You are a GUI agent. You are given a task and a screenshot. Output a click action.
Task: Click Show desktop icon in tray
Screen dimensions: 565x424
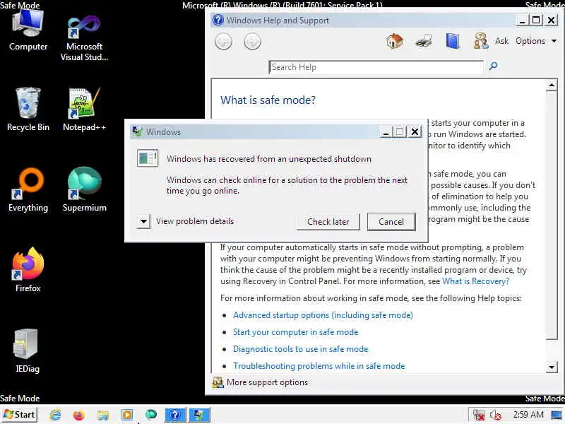557,415
